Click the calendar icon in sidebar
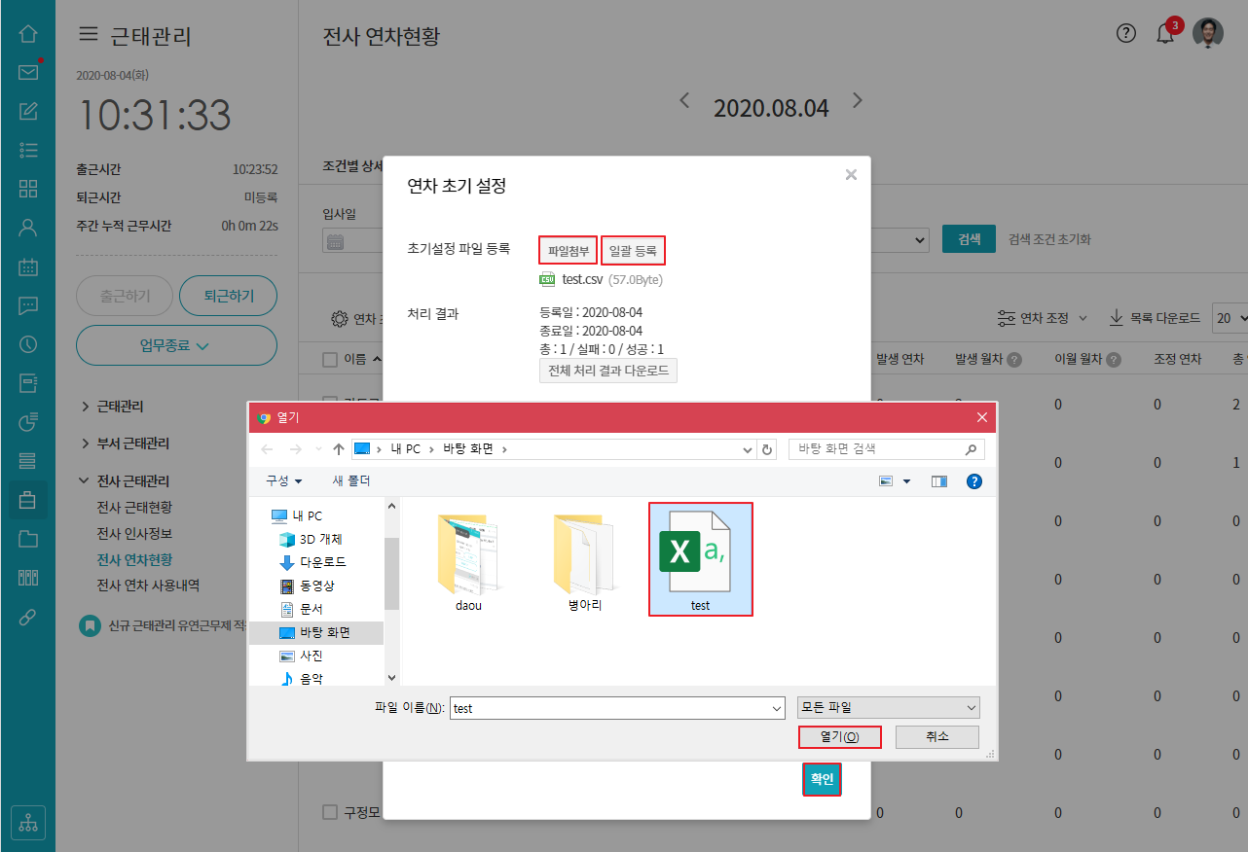 click(x=27, y=266)
